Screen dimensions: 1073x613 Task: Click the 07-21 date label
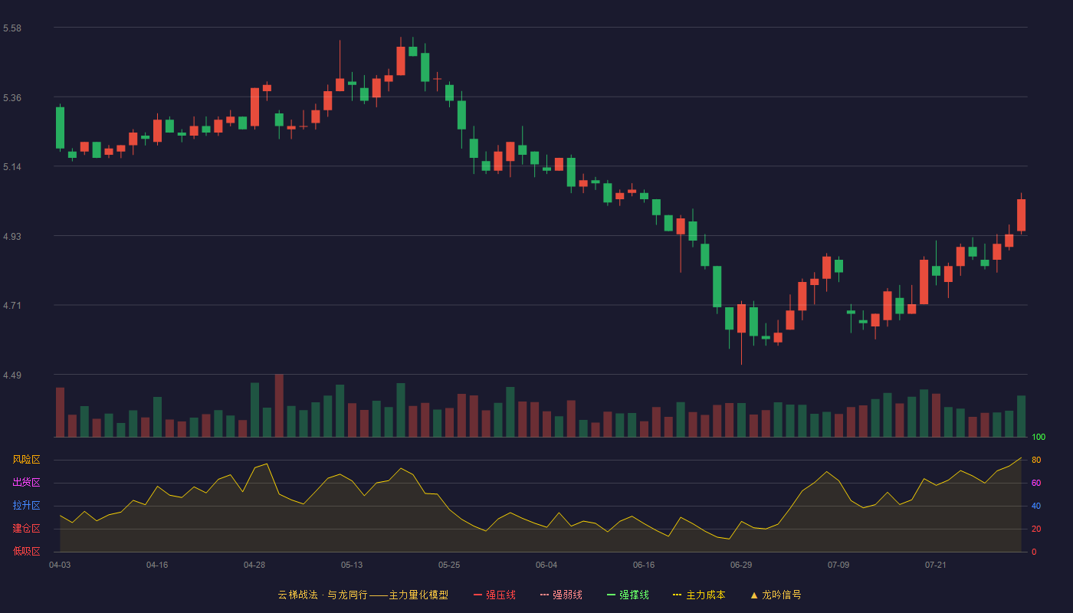[936, 565]
